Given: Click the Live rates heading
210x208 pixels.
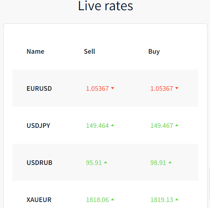Looking at the screenshot, I should pos(106,6).
